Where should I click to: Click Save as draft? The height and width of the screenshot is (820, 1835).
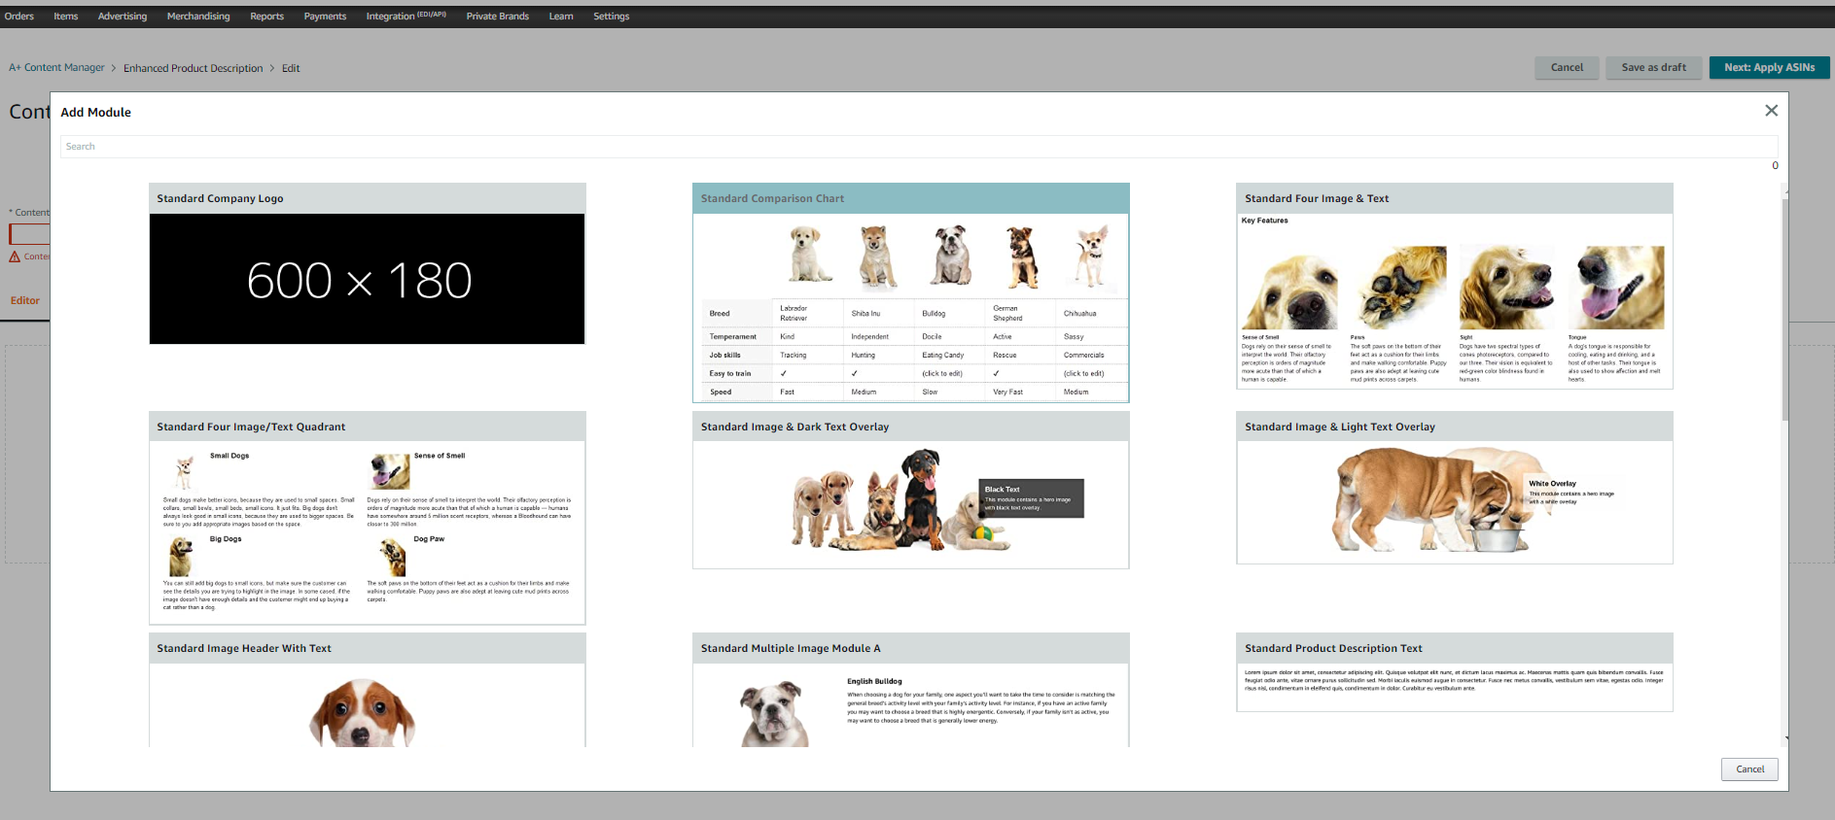(1654, 67)
